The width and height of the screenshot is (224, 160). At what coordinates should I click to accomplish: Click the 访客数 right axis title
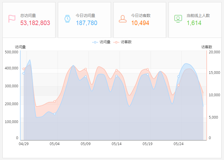(x=207, y=47)
